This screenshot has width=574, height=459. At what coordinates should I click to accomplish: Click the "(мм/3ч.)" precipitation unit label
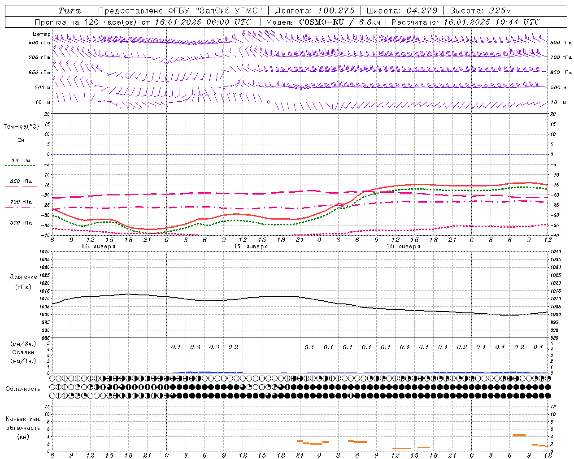click(x=23, y=344)
